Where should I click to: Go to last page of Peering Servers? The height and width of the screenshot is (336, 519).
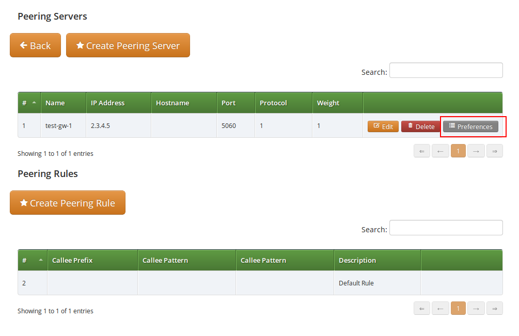click(494, 151)
